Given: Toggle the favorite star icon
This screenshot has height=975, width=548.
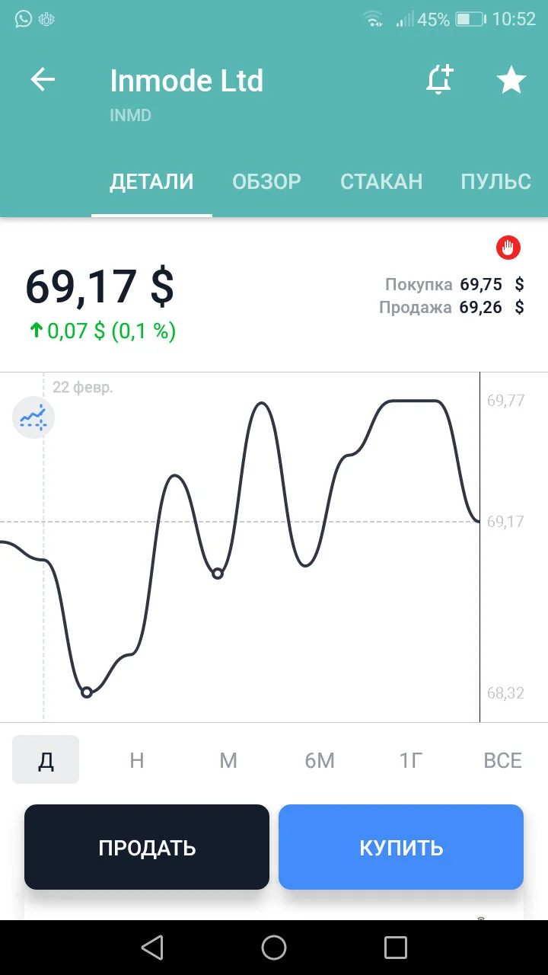Looking at the screenshot, I should pos(511,80).
